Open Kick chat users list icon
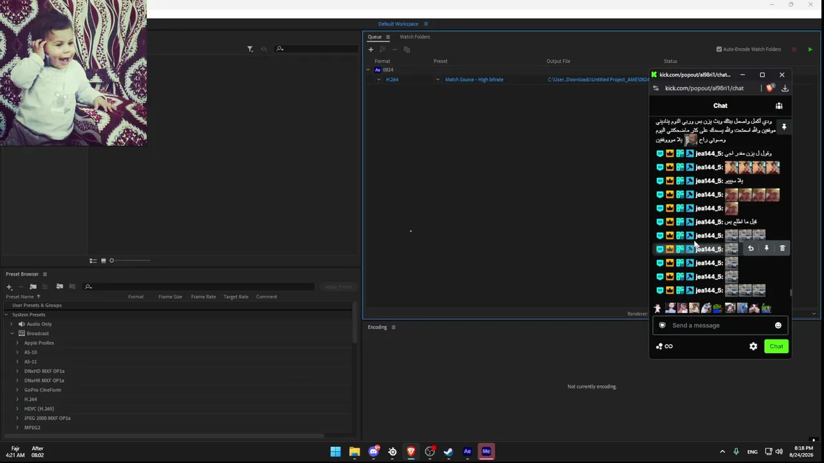824x463 pixels. (779, 105)
